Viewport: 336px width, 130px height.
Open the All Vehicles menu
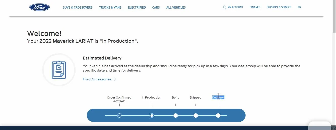tap(176, 8)
